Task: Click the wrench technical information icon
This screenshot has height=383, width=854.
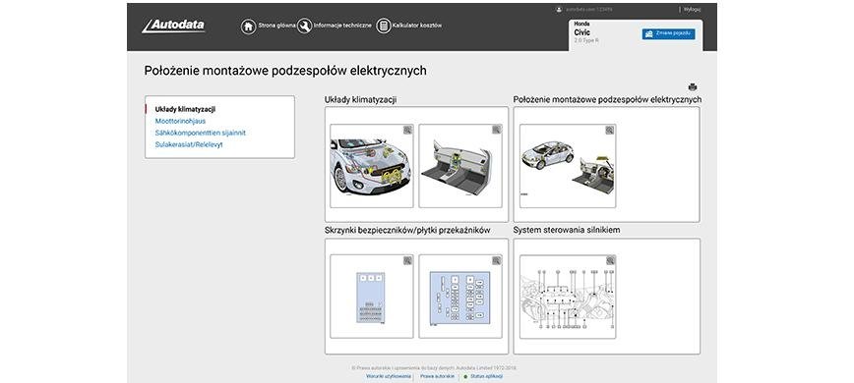Action: tap(304, 27)
